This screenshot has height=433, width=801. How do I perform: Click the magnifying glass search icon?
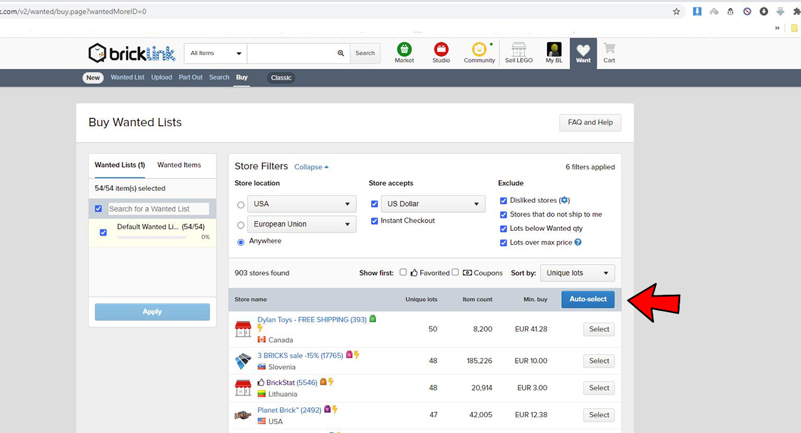click(x=341, y=53)
